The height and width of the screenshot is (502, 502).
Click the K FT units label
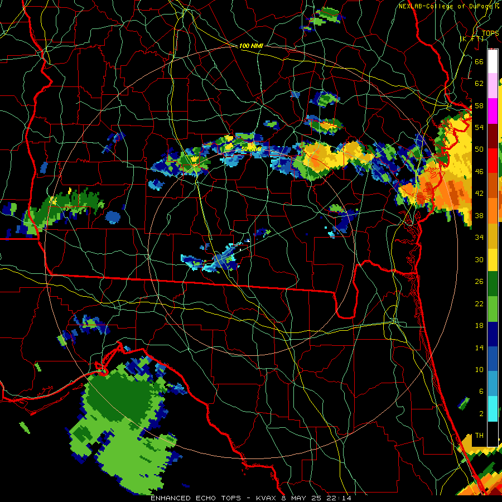click(472, 38)
